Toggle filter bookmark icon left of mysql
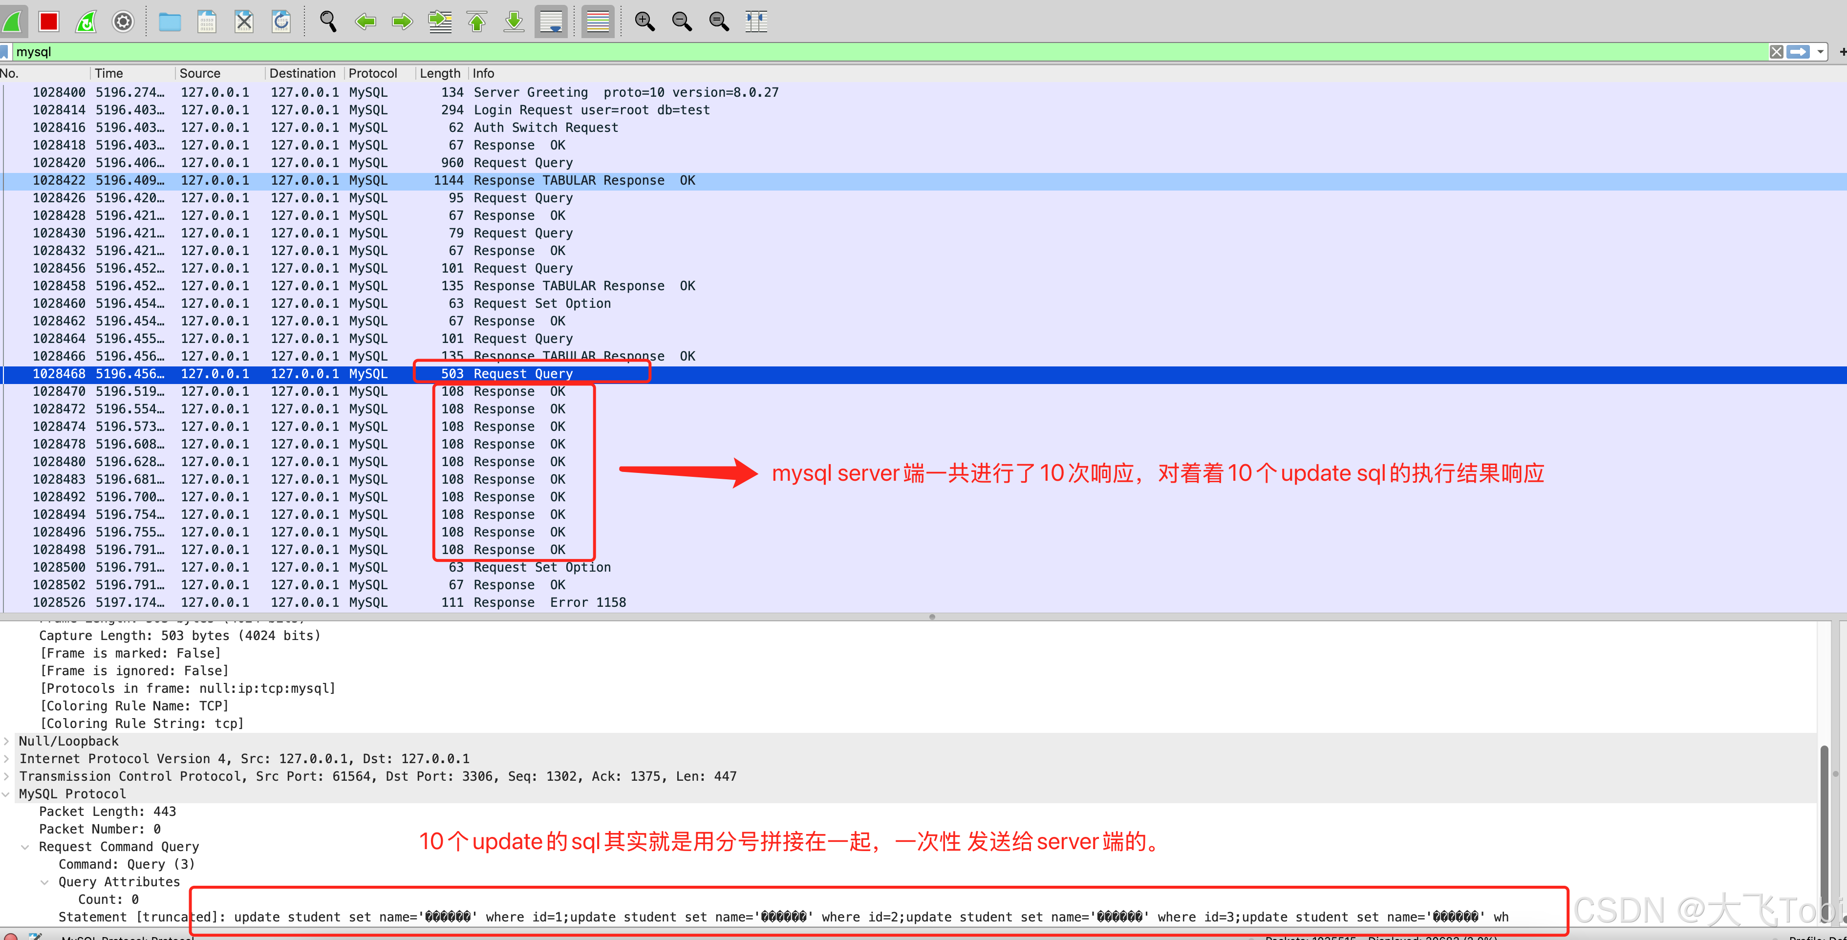This screenshot has width=1847, height=940. 4,52
